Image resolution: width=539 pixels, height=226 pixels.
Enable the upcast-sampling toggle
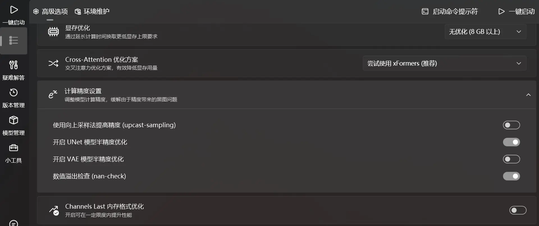pyautogui.click(x=511, y=125)
